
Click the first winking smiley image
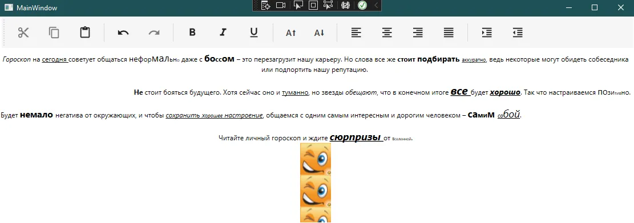coord(316,159)
